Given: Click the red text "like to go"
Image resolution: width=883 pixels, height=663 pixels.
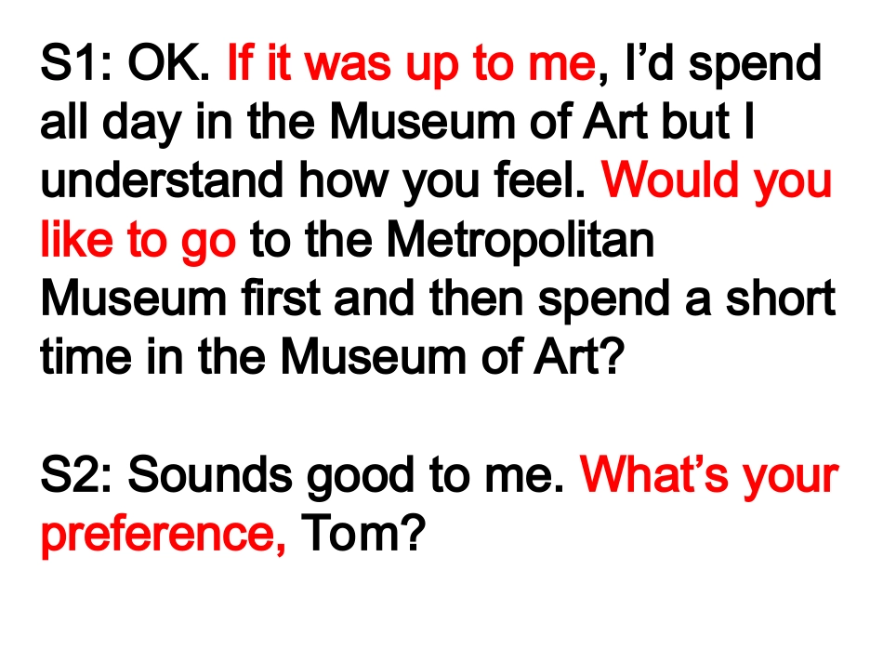Looking at the screenshot, I should click(x=138, y=241).
